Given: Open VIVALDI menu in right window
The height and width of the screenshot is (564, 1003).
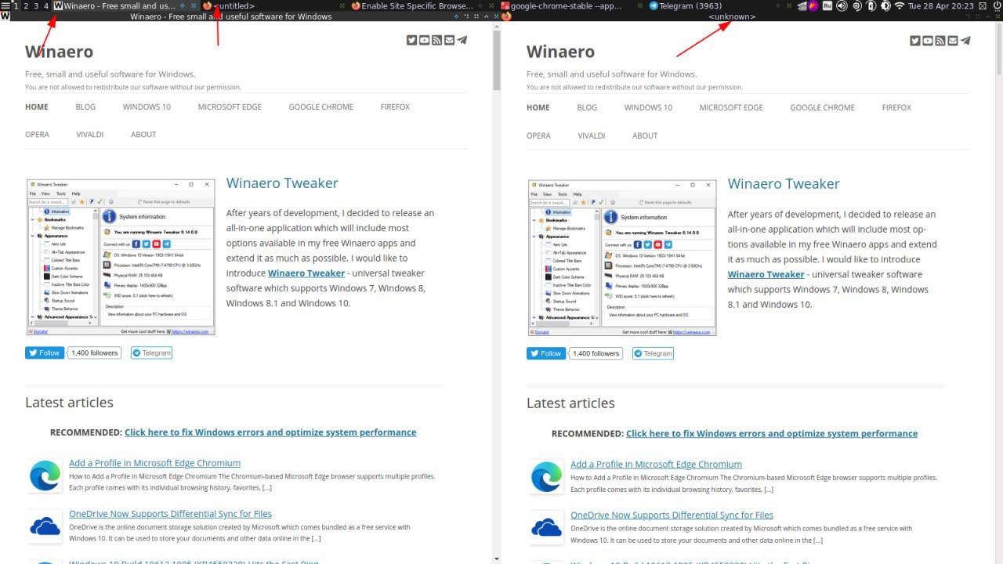Looking at the screenshot, I should (x=592, y=136).
